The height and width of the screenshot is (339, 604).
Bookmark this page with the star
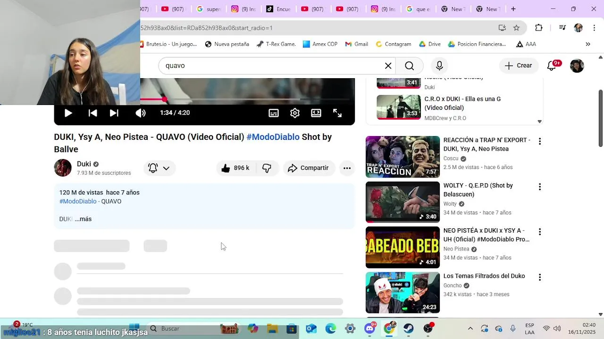coord(516,28)
